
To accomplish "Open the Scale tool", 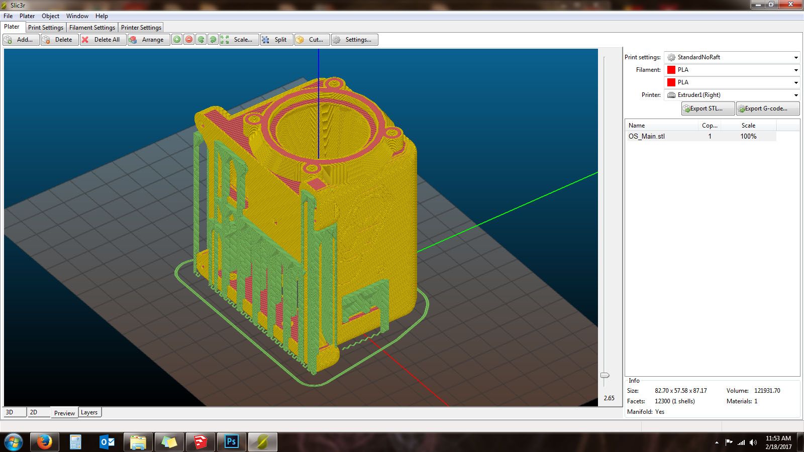I will tap(240, 40).
